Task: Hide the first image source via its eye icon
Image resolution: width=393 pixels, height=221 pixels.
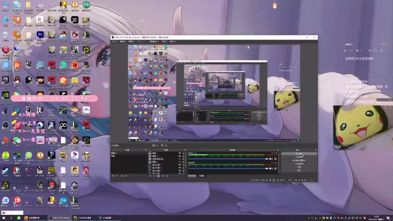Action: (180, 153)
